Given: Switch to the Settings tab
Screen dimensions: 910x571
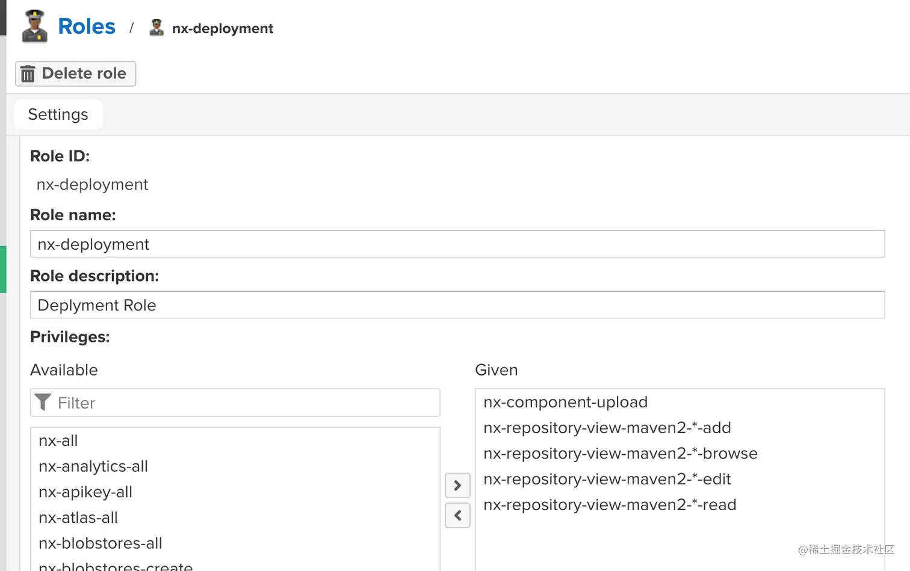Looking at the screenshot, I should pyautogui.click(x=58, y=114).
